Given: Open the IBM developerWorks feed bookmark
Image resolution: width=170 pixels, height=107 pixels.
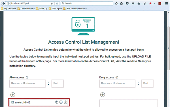Looking at the screenshot, I should [x=75, y=8].
